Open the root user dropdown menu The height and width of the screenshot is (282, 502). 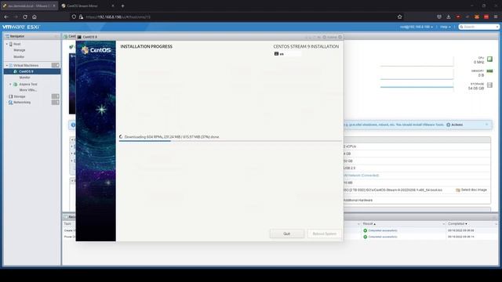[417, 27]
